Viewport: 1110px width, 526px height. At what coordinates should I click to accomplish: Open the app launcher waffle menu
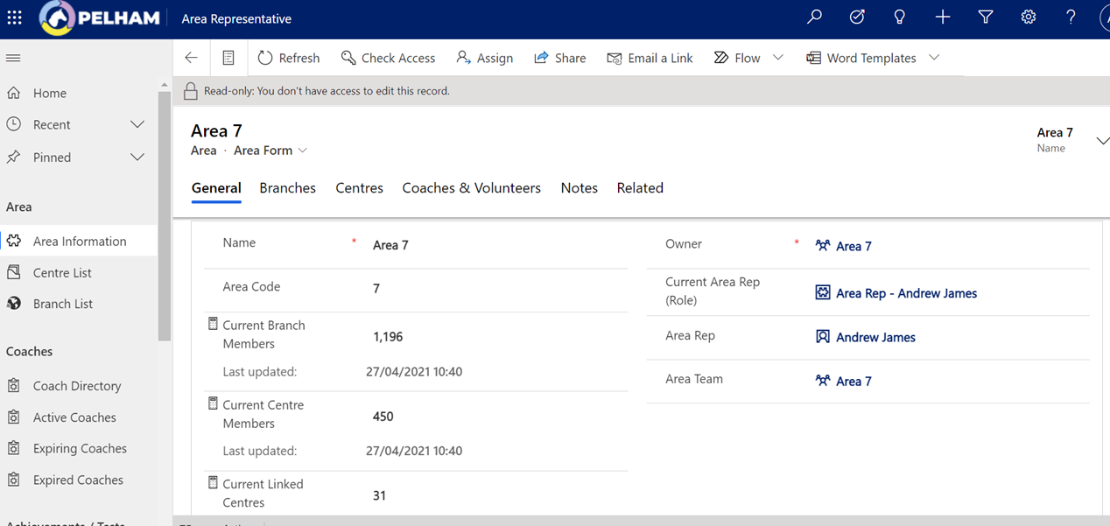(x=14, y=18)
